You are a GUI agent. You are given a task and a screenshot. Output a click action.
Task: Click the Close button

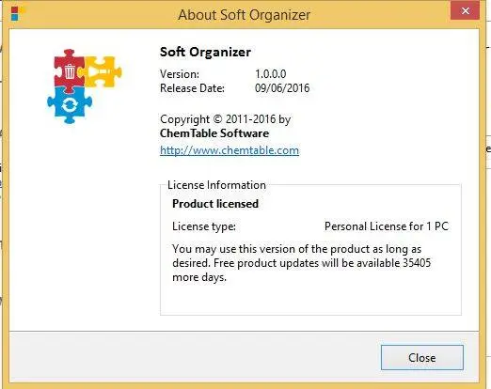tap(422, 357)
